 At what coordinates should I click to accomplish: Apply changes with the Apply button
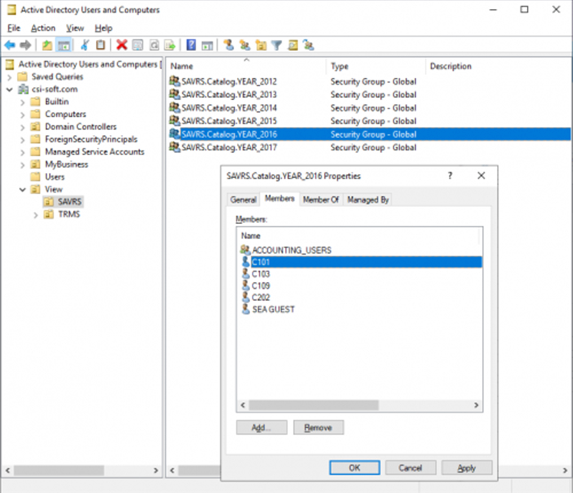click(x=466, y=467)
